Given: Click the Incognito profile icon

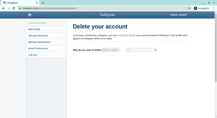Looking at the screenshot, I should (195, 8).
